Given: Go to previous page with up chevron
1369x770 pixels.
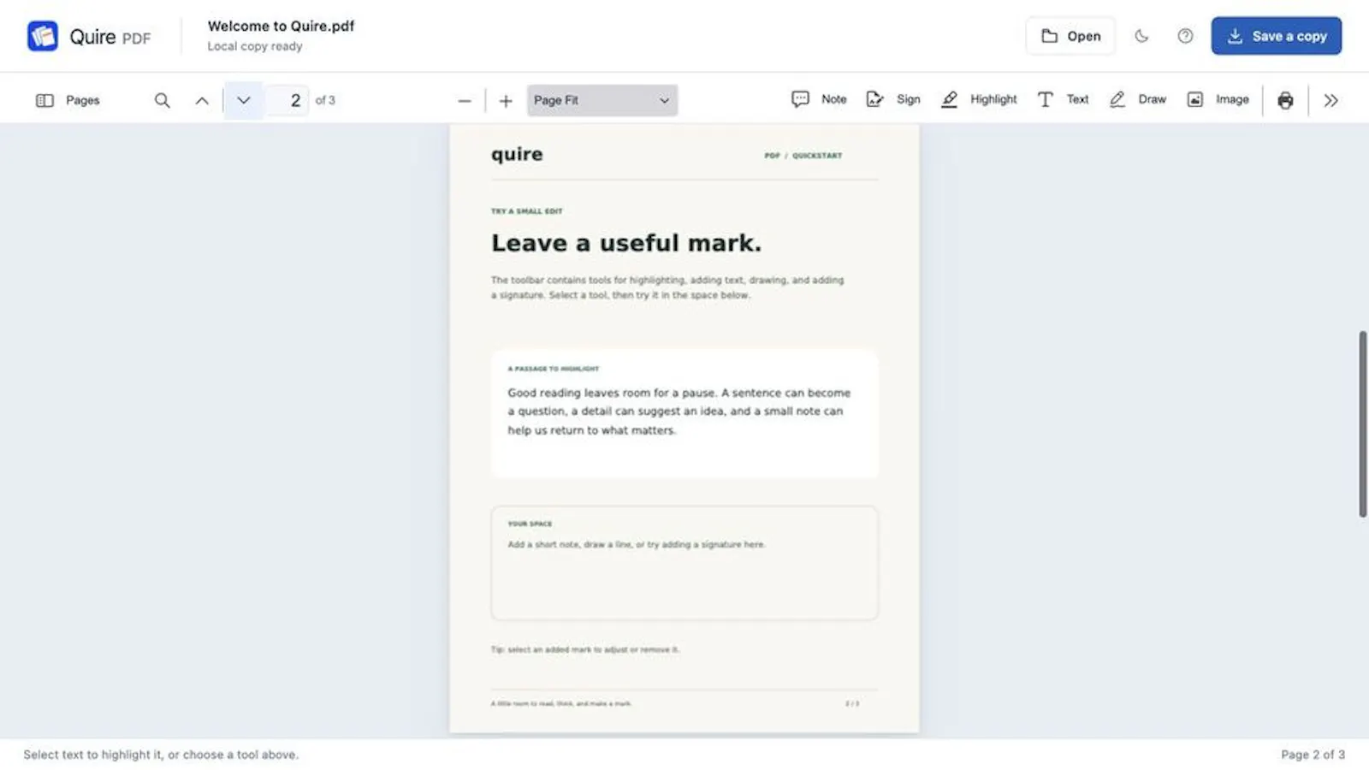Looking at the screenshot, I should [x=202, y=100].
